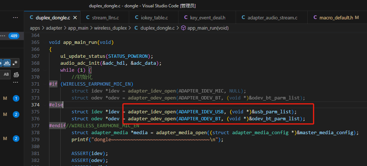Click the purple C icon on macro_default.h tab
The height and width of the screenshot is (166, 367).
coord(315,18)
